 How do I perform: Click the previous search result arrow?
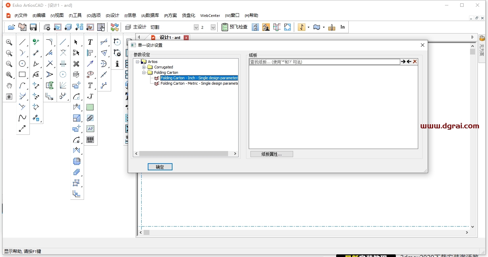(x=409, y=62)
